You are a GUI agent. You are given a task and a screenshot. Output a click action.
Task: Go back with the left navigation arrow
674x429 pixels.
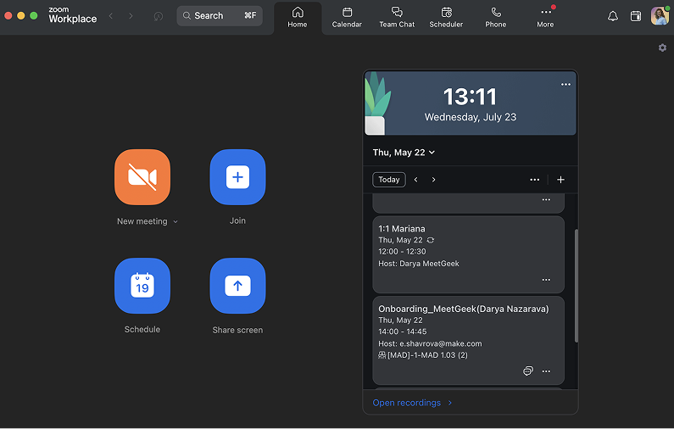pos(111,16)
